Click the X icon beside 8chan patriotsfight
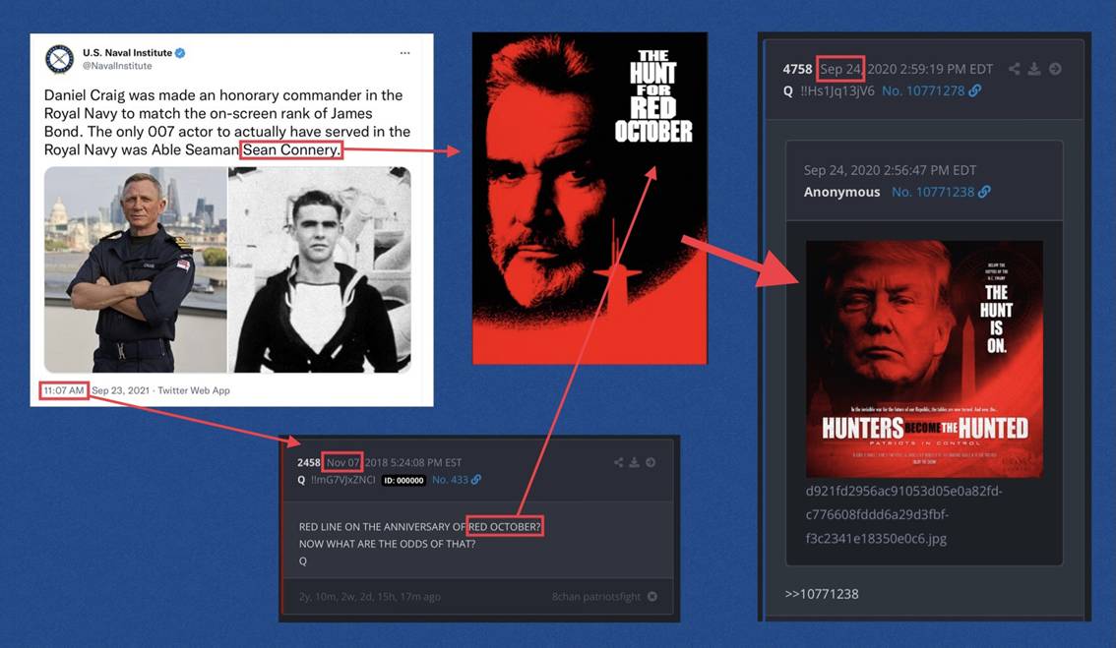The image size is (1116, 648). click(652, 596)
